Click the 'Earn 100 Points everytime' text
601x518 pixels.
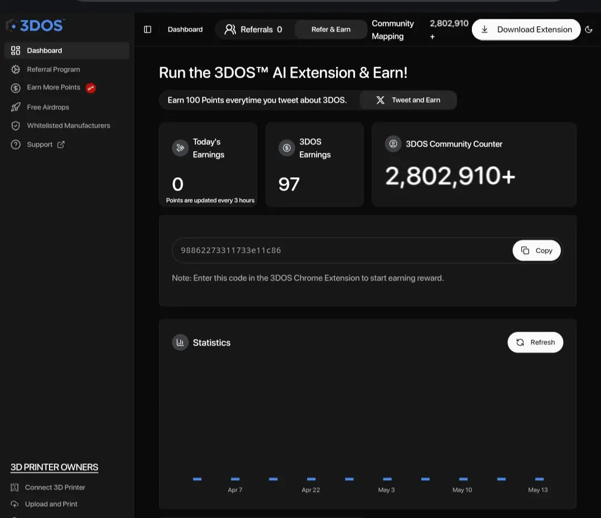click(x=257, y=100)
